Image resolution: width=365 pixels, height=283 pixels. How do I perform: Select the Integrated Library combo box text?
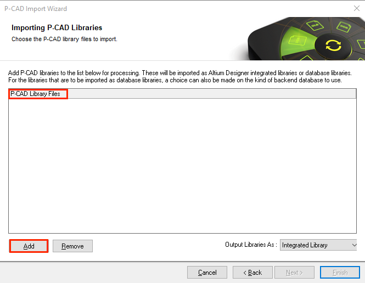point(305,245)
